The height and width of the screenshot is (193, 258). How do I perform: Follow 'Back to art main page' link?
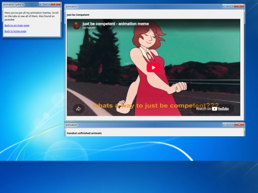click(x=17, y=25)
